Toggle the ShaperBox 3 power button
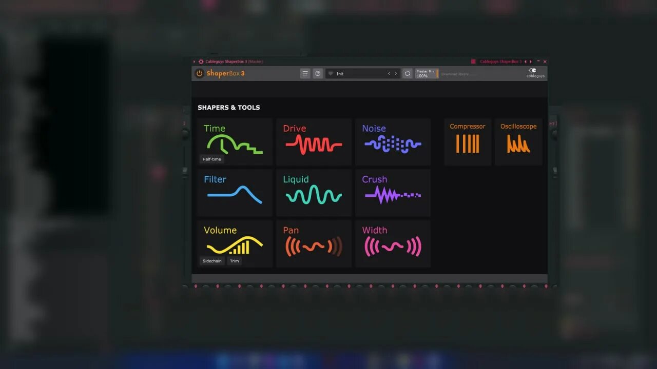 tap(199, 73)
